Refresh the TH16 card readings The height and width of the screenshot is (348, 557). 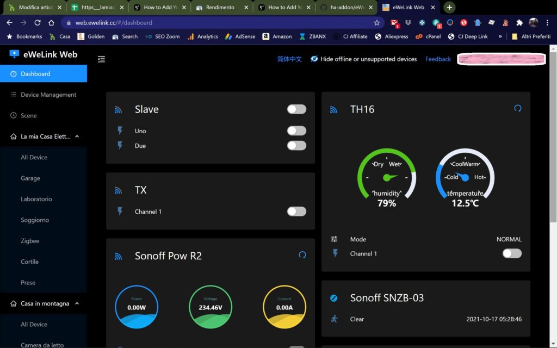(518, 108)
